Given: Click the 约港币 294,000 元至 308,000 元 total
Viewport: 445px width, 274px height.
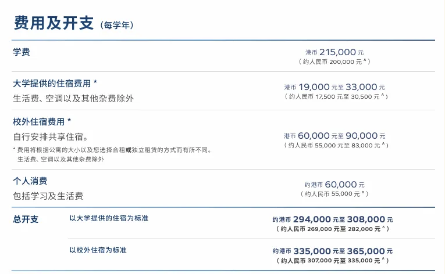Looking at the screenshot, I should 332,219.
